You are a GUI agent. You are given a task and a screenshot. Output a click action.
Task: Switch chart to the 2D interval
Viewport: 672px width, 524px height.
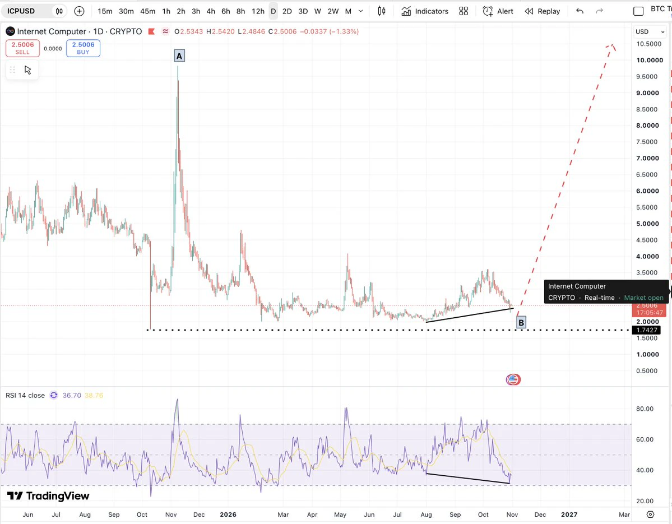[x=287, y=11]
